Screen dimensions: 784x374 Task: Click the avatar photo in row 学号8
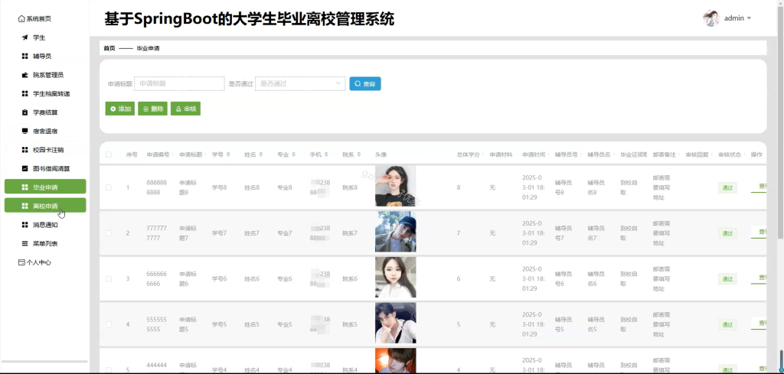coord(396,187)
